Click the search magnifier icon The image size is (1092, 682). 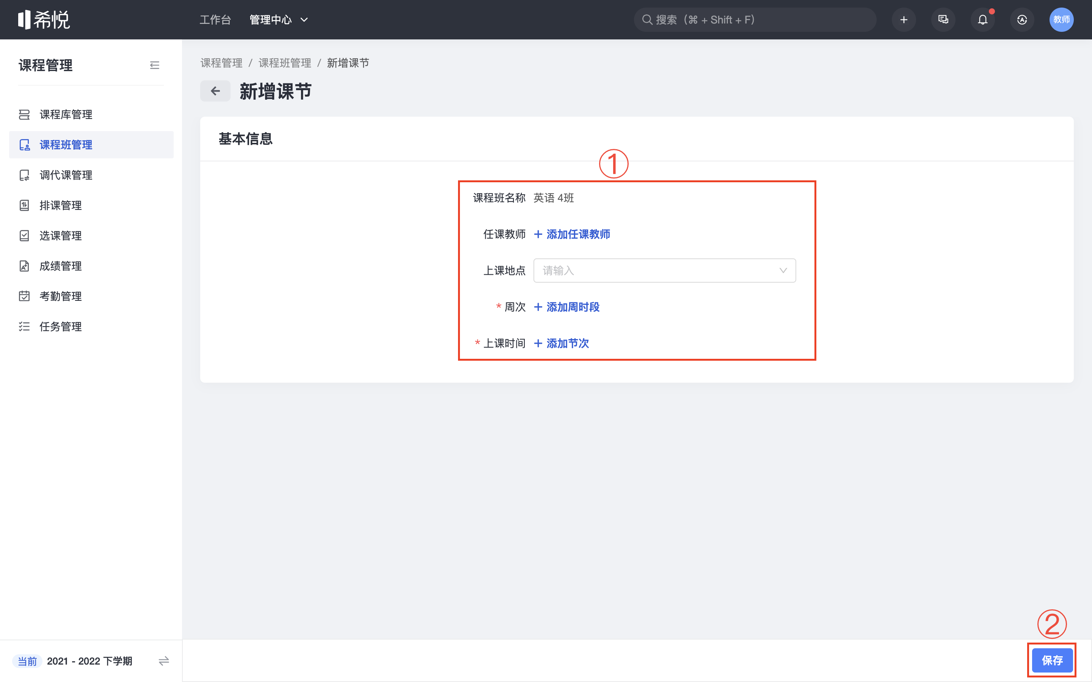click(647, 20)
